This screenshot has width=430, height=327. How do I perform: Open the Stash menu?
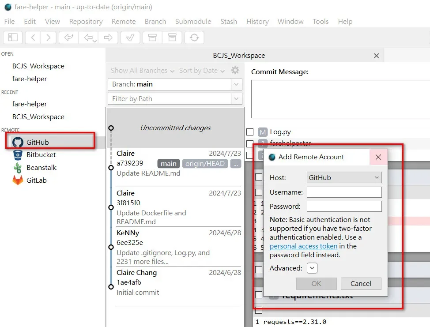pyautogui.click(x=229, y=21)
